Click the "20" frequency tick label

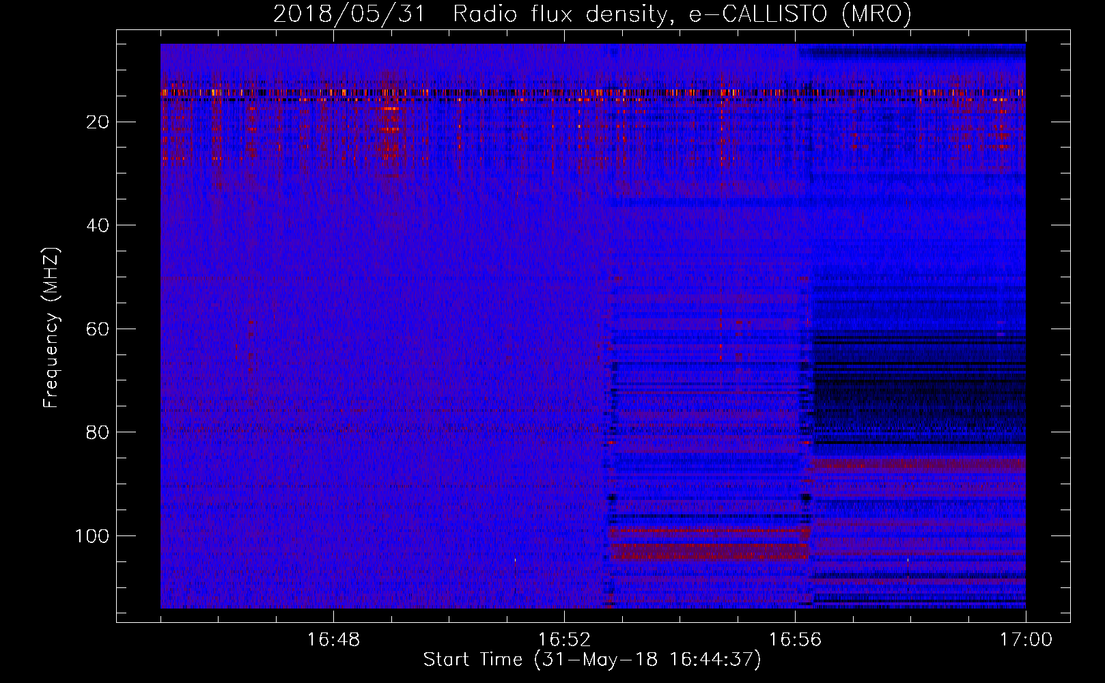pos(98,122)
